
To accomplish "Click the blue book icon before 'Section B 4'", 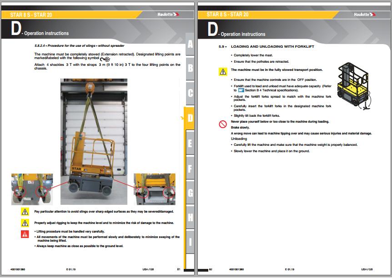I will [x=241, y=90].
